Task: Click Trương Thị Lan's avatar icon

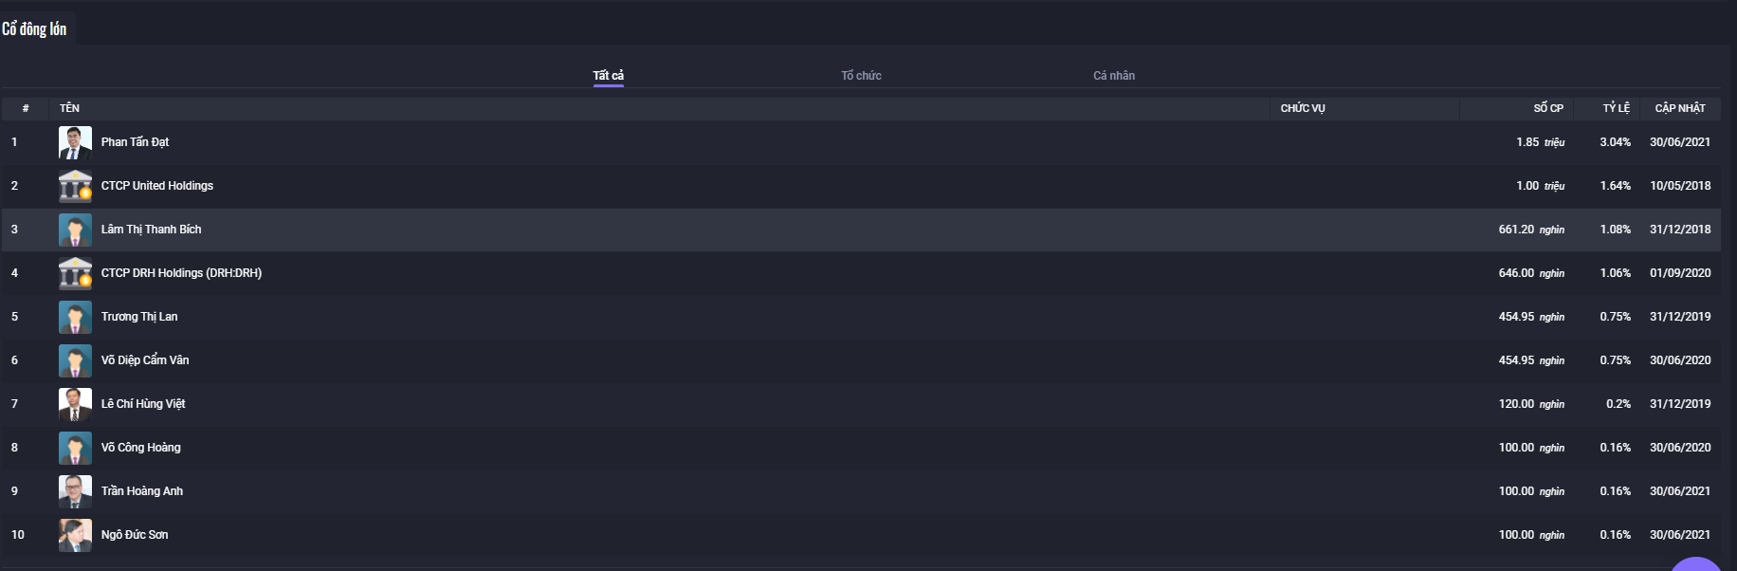Action: 75,317
